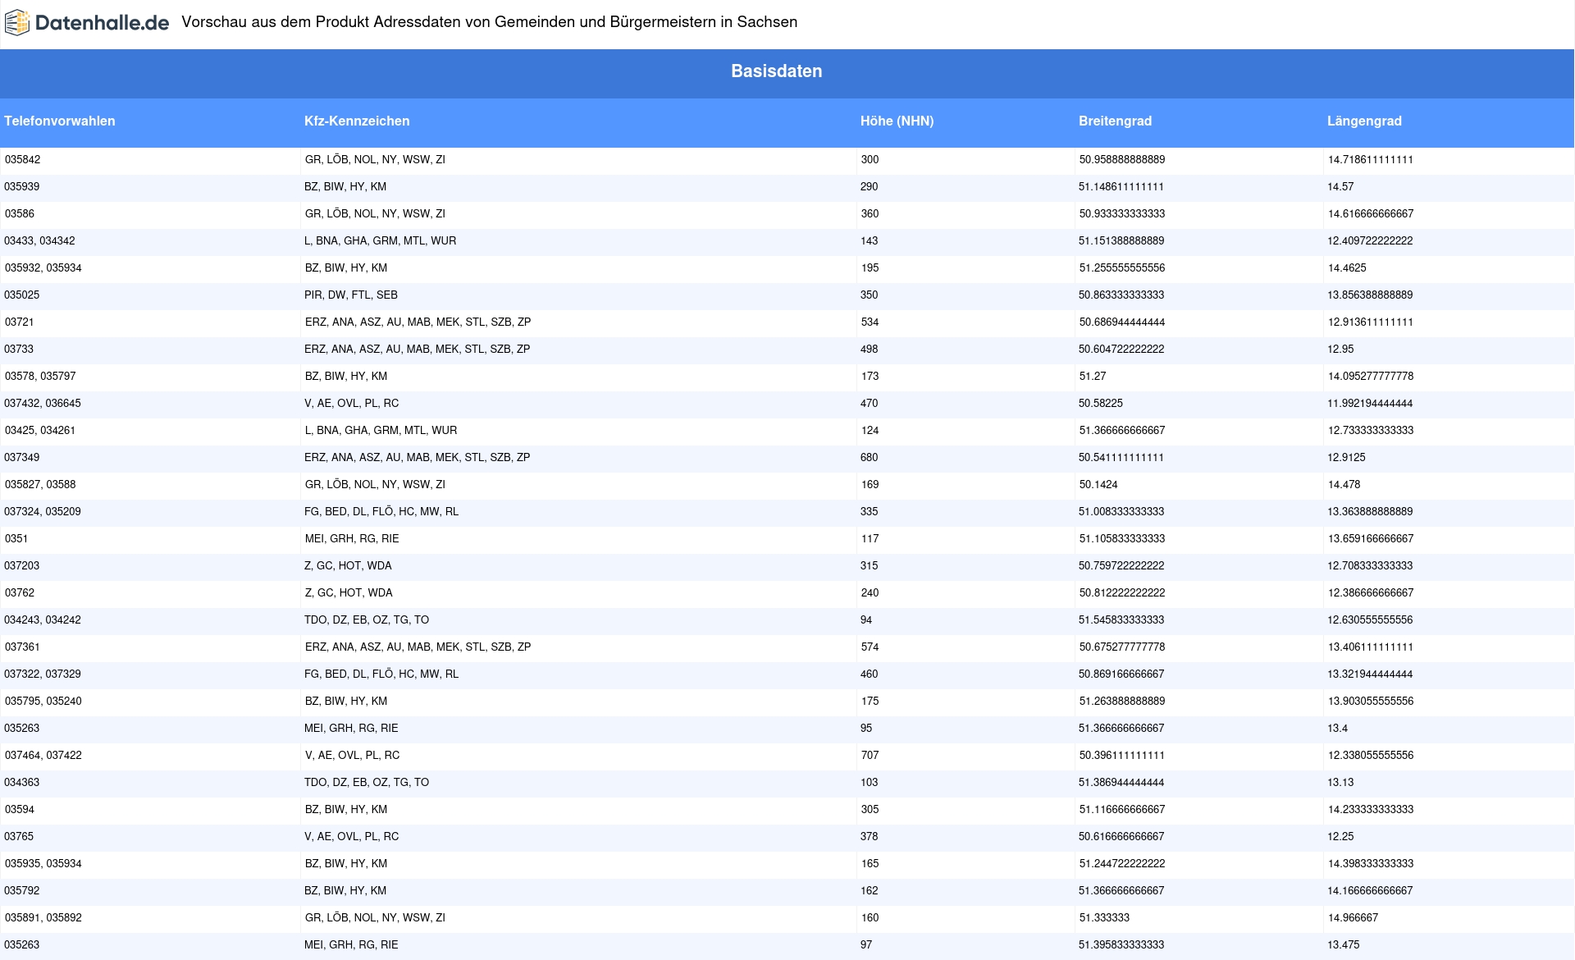
Task: Click the cell '035932, 035934'
Action: coord(43,268)
